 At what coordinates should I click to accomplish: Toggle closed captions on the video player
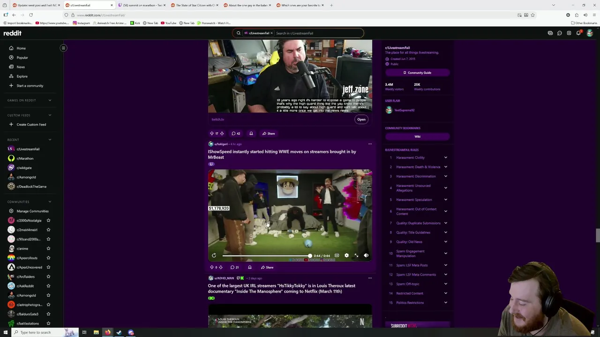337,256
